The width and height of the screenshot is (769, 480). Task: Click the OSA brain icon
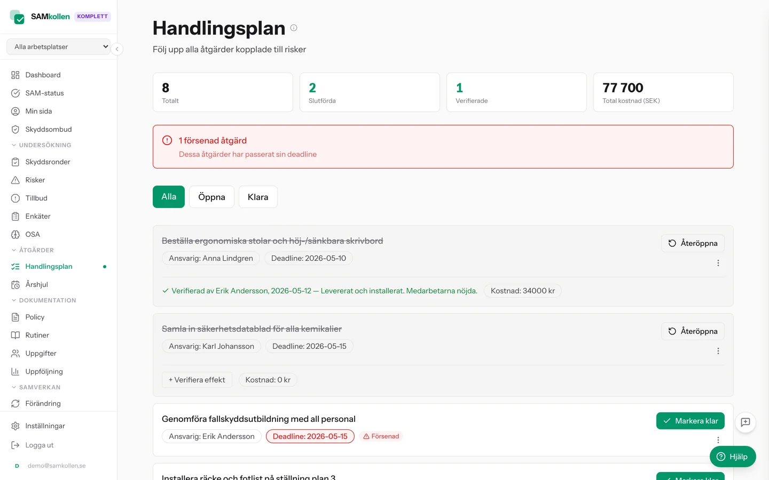point(15,235)
